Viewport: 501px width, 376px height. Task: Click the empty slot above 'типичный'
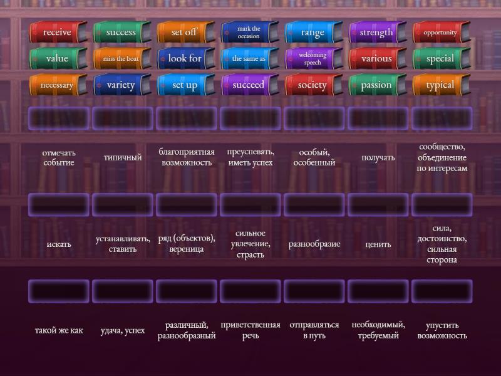click(123, 118)
